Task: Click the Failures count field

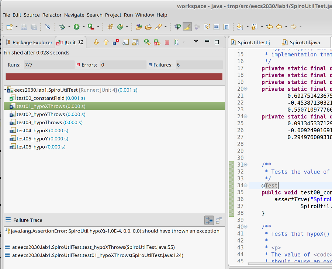Action: [199, 65]
